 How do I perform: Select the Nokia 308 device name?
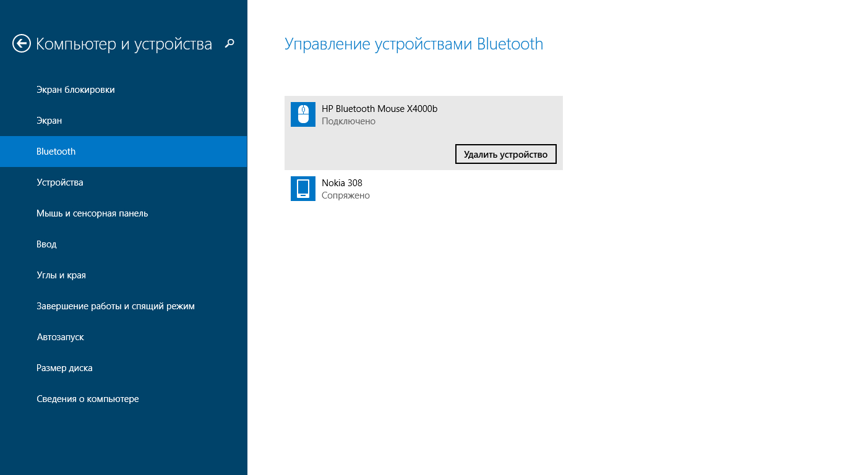tap(342, 183)
